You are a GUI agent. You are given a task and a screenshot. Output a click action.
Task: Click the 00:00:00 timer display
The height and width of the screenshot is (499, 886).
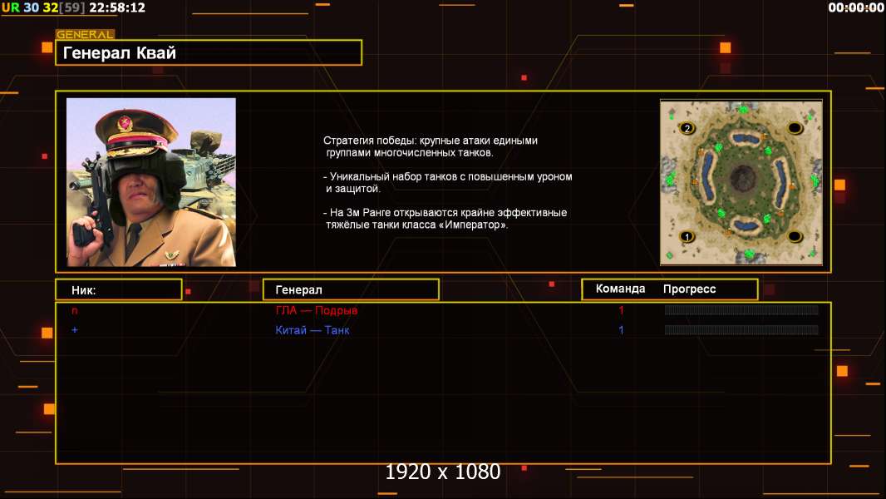855,7
